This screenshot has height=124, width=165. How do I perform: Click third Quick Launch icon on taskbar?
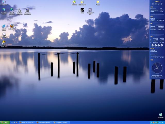pos(17,122)
